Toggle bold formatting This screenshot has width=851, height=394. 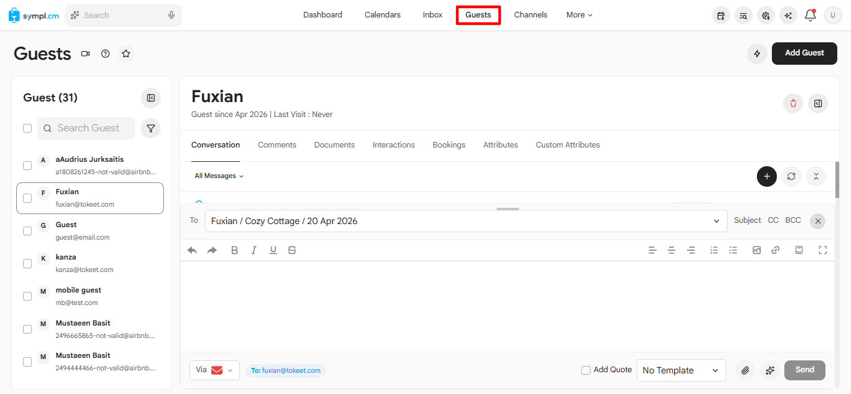[234, 250]
